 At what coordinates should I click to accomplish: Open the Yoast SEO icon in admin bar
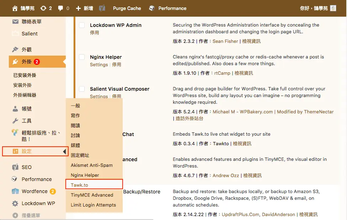[102, 9]
